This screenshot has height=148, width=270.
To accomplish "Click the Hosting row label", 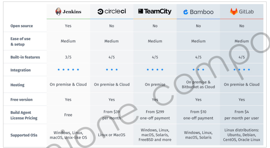I will (18, 85).
